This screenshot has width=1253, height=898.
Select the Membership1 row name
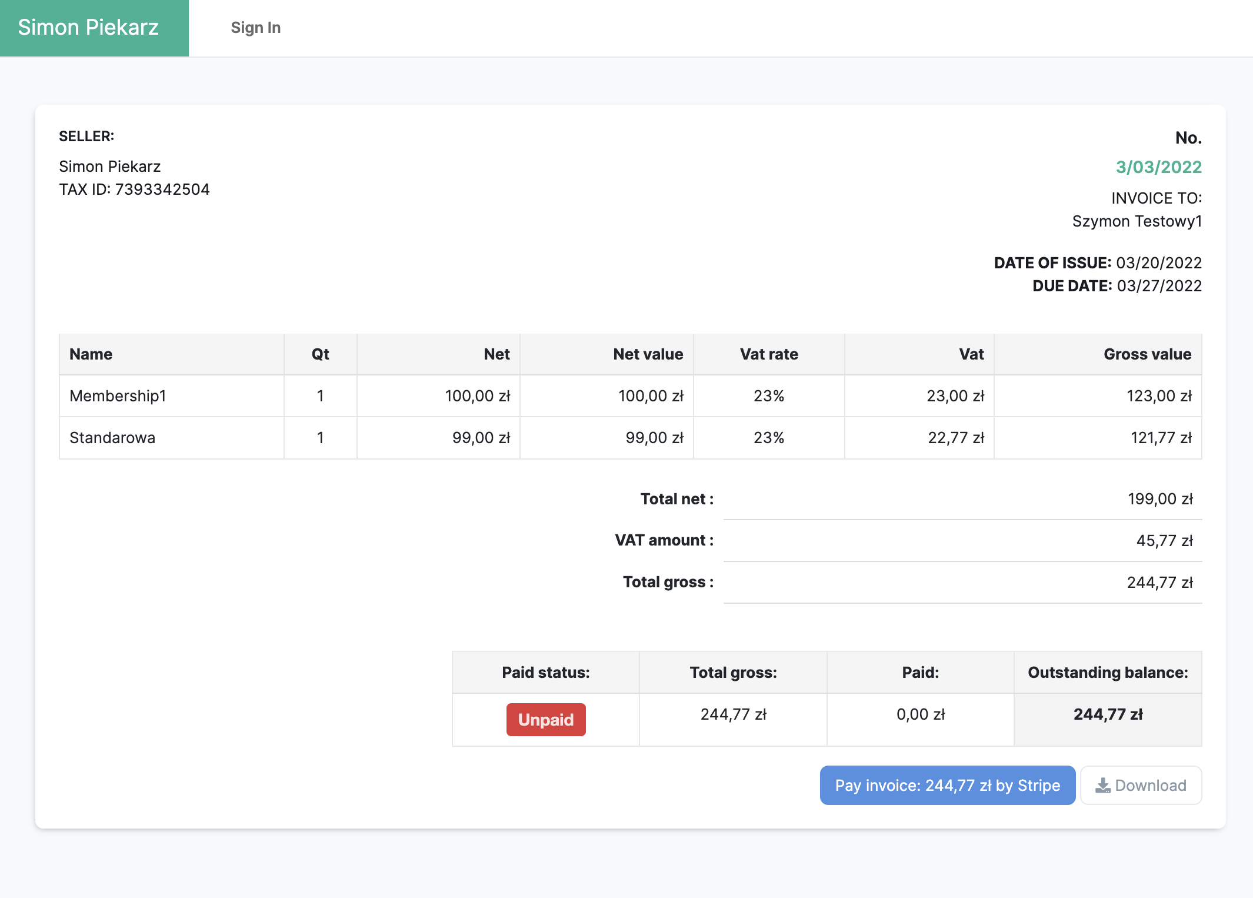click(118, 396)
